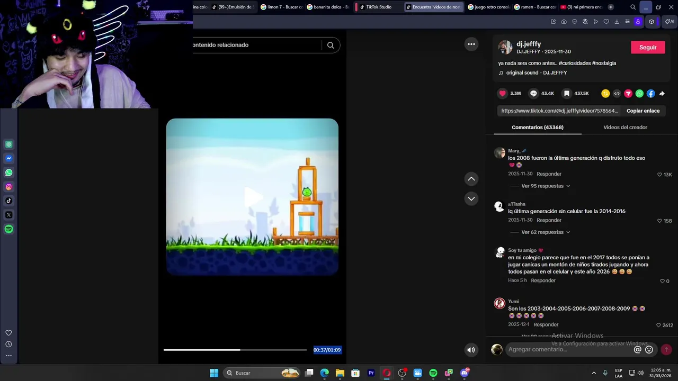Open sidebar more options ellipsis
The width and height of the screenshot is (678, 381).
click(x=8, y=356)
